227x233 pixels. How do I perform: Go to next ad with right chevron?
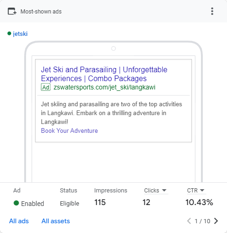click(216, 221)
